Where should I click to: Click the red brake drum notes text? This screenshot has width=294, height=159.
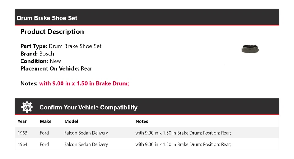(x=84, y=83)
